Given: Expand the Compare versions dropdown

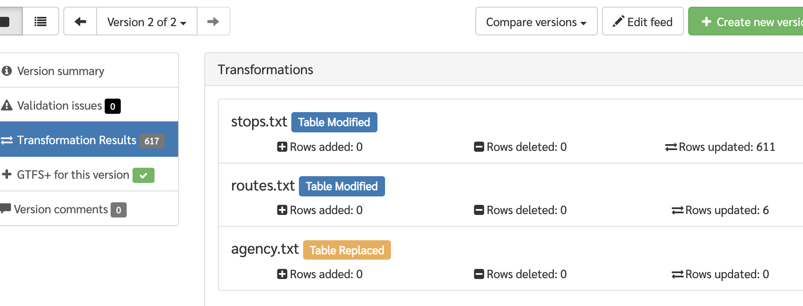Looking at the screenshot, I should [536, 21].
